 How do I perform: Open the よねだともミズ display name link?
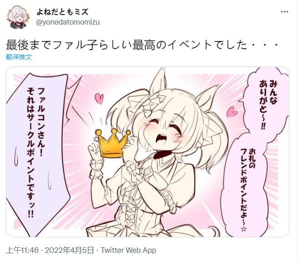[x=62, y=12]
